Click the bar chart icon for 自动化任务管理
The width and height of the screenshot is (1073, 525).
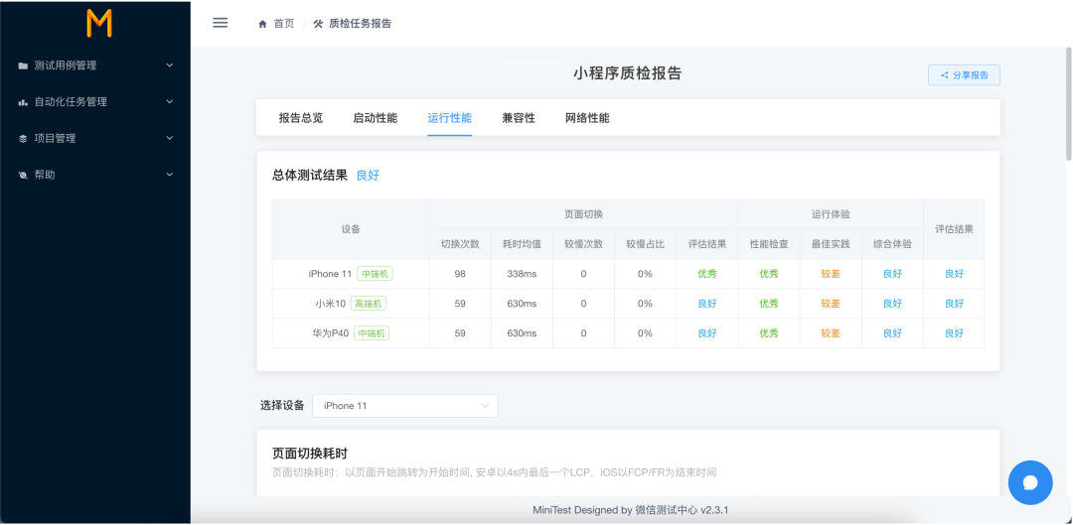pyautogui.click(x=23, y=102)
